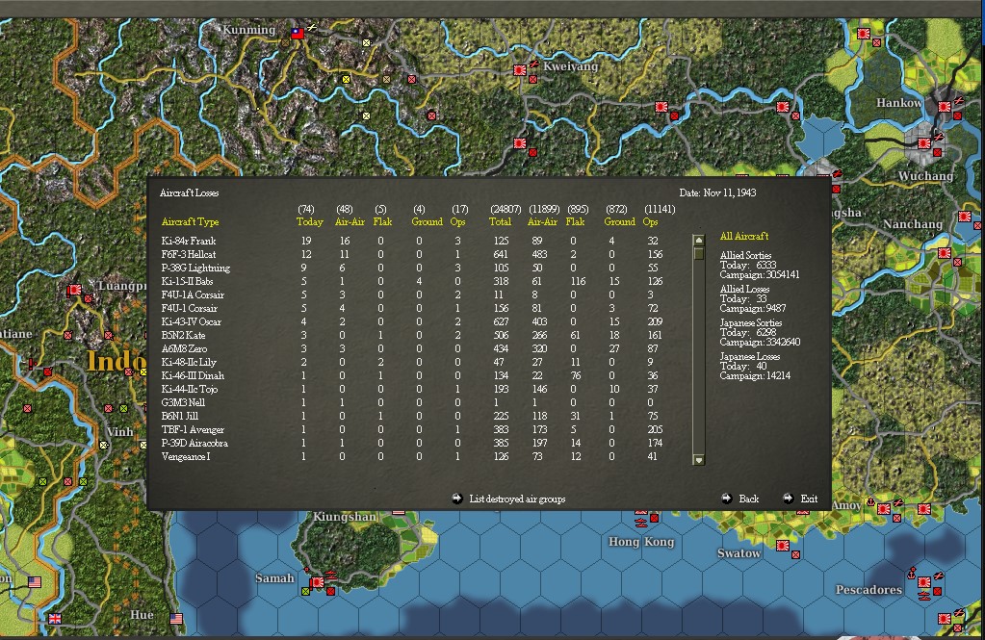Click the anchor port icon near Amoy
This screenshot has height=640, width=985.
(x=870, y=501)
